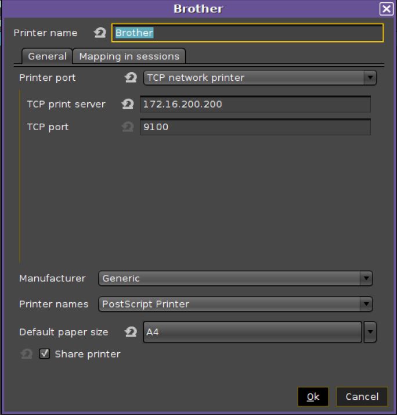Focus the TCP print server address field

click(254, 105)
